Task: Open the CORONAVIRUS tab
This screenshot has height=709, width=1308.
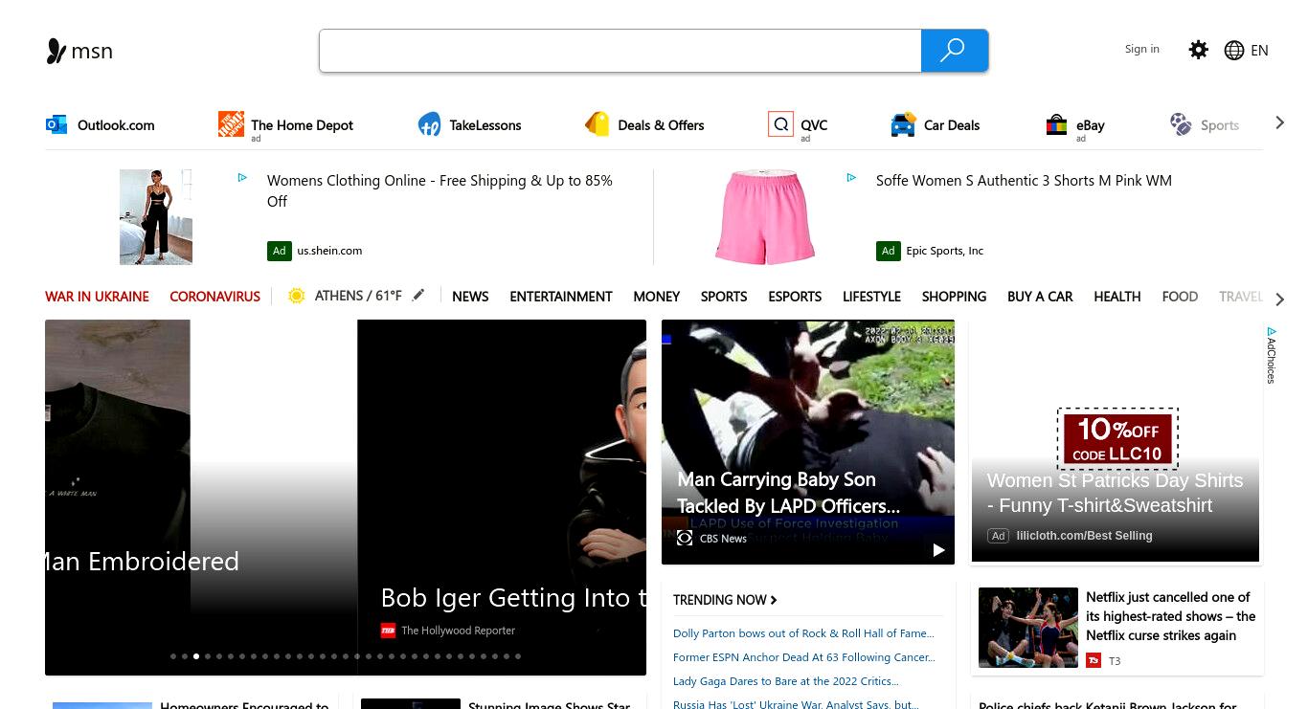Action: 214,297
